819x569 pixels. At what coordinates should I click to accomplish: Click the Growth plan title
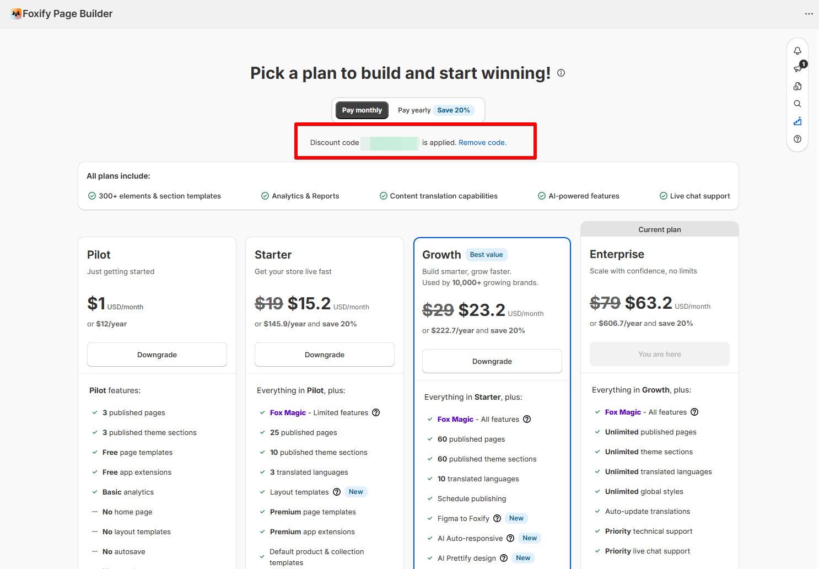(x=441, y=255)
